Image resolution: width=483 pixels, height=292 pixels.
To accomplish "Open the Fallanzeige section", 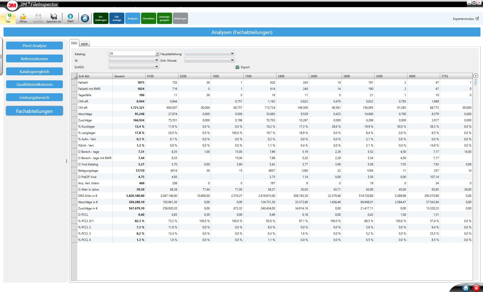I will pos(117,18).
